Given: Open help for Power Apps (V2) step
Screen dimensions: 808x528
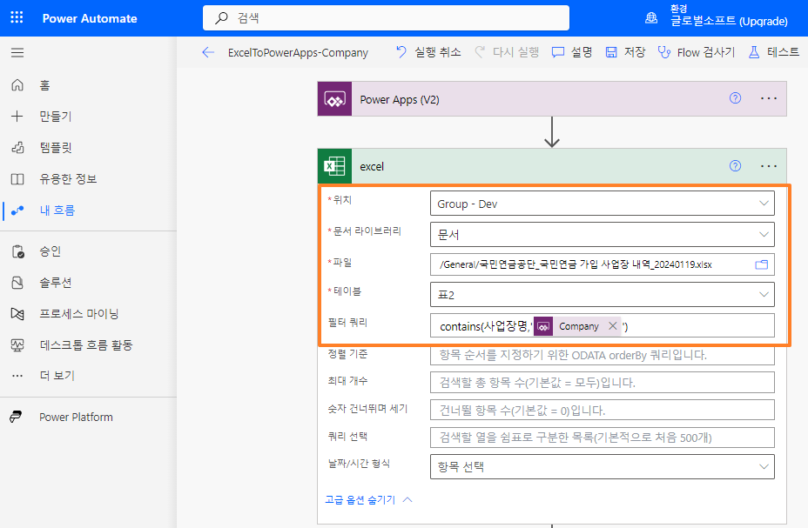Looking at the screenshot, I should [736, 98].
